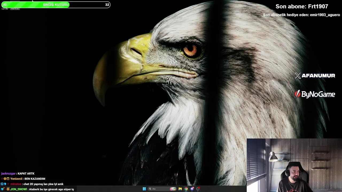The height and width of the screenshot is (192, 342).
Task: Click the streamer webcam overlay
Action: 294,165
